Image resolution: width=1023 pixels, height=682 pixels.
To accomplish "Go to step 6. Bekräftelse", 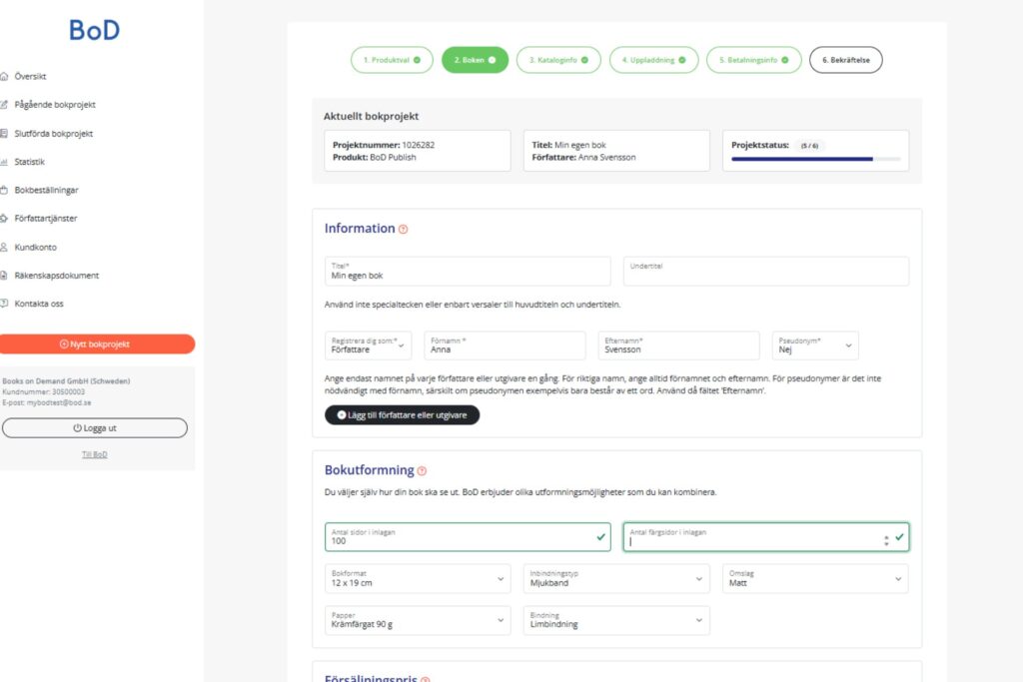I will coord(845,60).
